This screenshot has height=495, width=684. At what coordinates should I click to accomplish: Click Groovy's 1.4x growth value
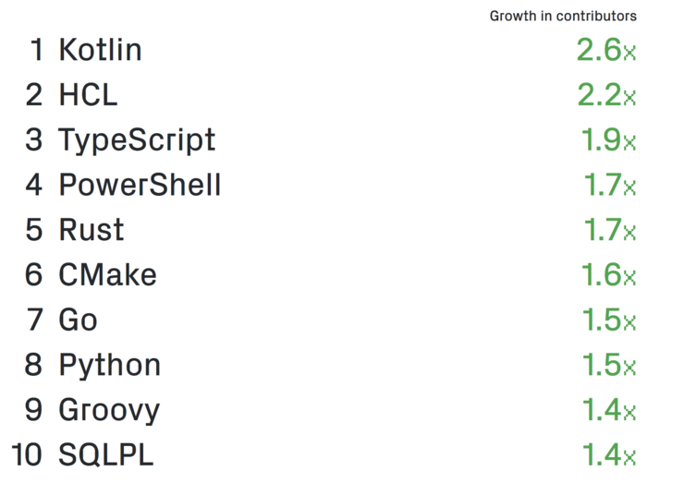(609, 410)
